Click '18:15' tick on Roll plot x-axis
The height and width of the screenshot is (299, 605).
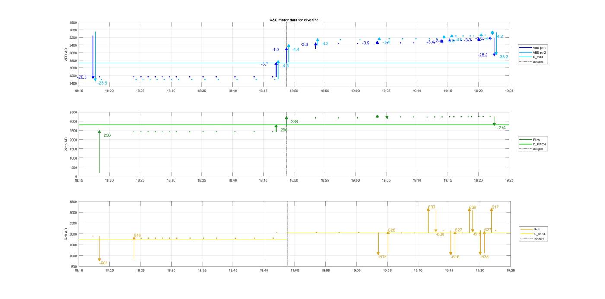pos(79,271)
